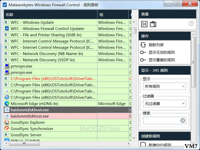200x150 pixels.
Task: Select the WFC - Windows Update row text
Action: click(32, 22)
